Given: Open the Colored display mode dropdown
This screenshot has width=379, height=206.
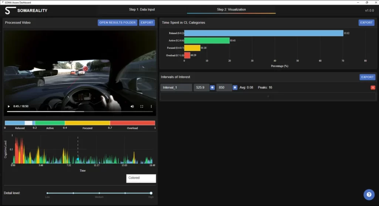Looking at the screenshot, I should point(141,178).
